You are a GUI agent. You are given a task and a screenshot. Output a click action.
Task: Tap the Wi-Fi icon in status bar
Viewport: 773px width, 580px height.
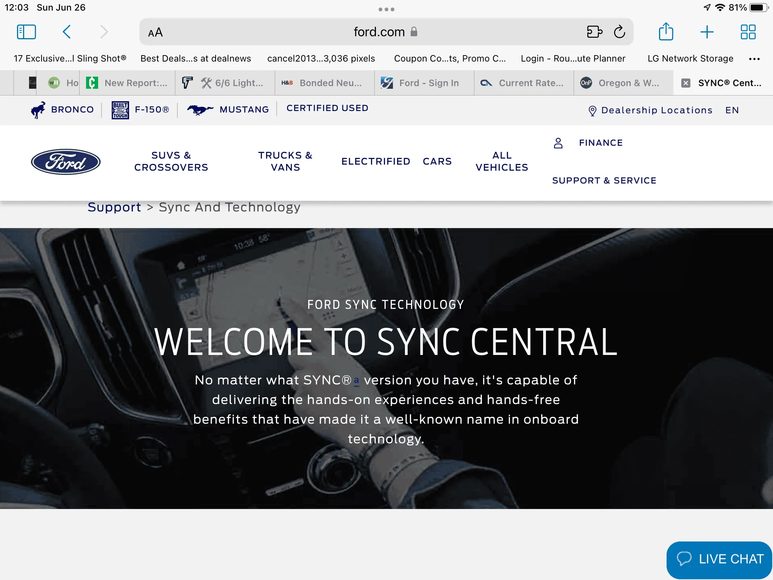720,8
